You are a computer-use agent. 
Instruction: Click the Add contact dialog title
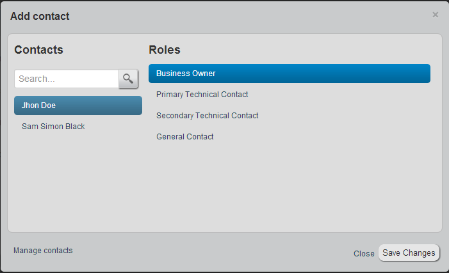click(x=40, y=16)
